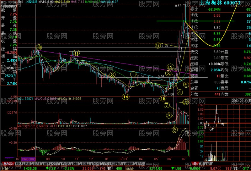This screenshot has height=171, width=251.
Task: Click the 震幅 value 2.05%
Action: coord(216,70)
